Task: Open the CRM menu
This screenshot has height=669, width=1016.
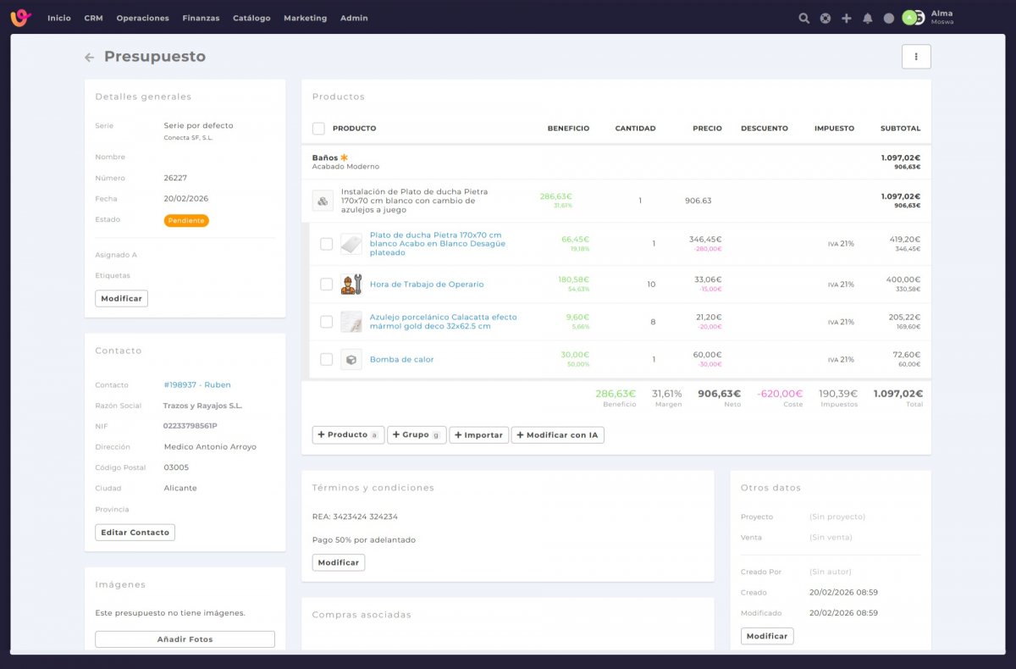Action: coord(93,18)
